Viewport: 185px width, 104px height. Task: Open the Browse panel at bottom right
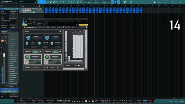tap(182, 102)
